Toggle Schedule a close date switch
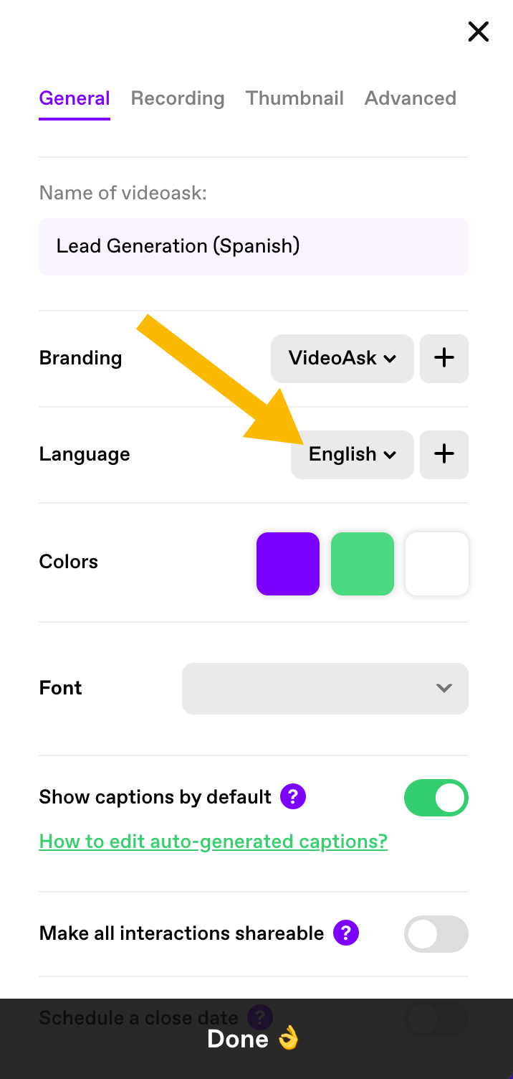This screenshot has height=1079, width=513. [x=436, y=1017]
